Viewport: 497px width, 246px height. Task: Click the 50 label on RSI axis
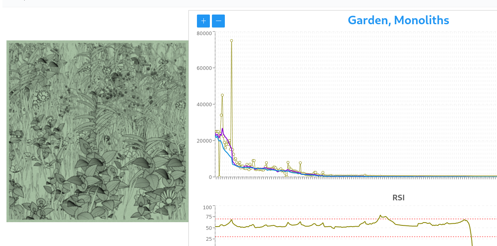point(208,228)
